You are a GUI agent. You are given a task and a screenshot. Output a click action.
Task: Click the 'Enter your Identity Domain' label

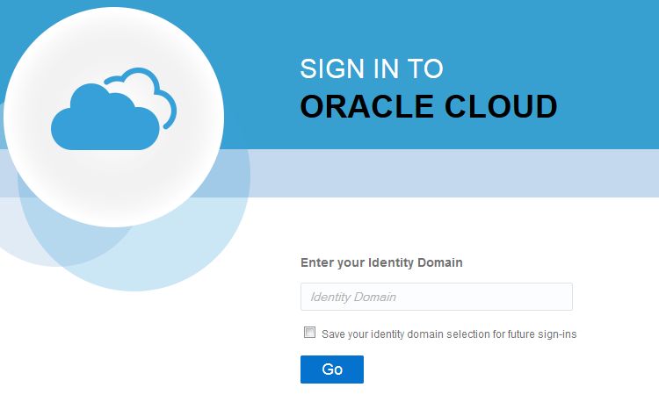381,263
